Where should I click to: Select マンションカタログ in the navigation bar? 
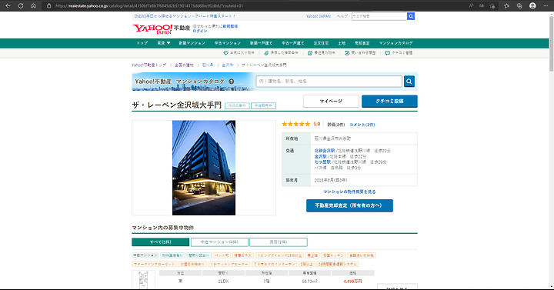(395, 43)
